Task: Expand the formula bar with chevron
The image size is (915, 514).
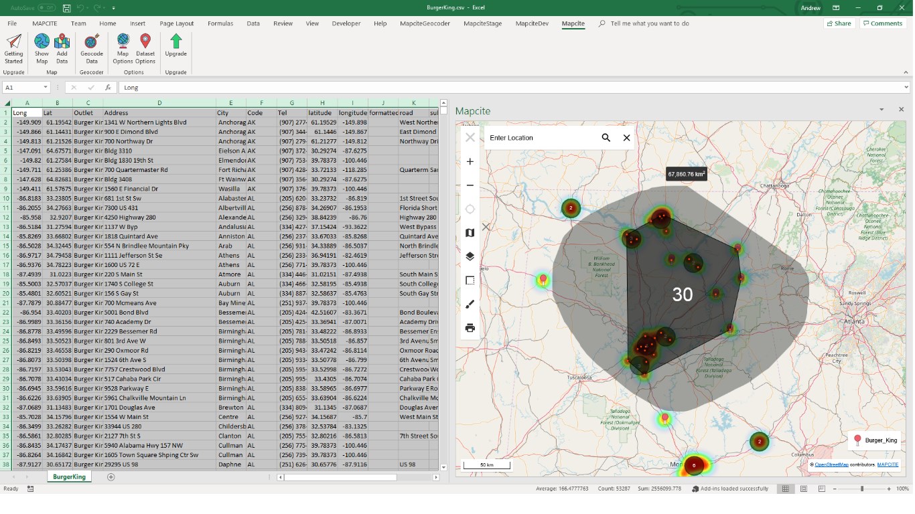Action: tap(906, 88)
